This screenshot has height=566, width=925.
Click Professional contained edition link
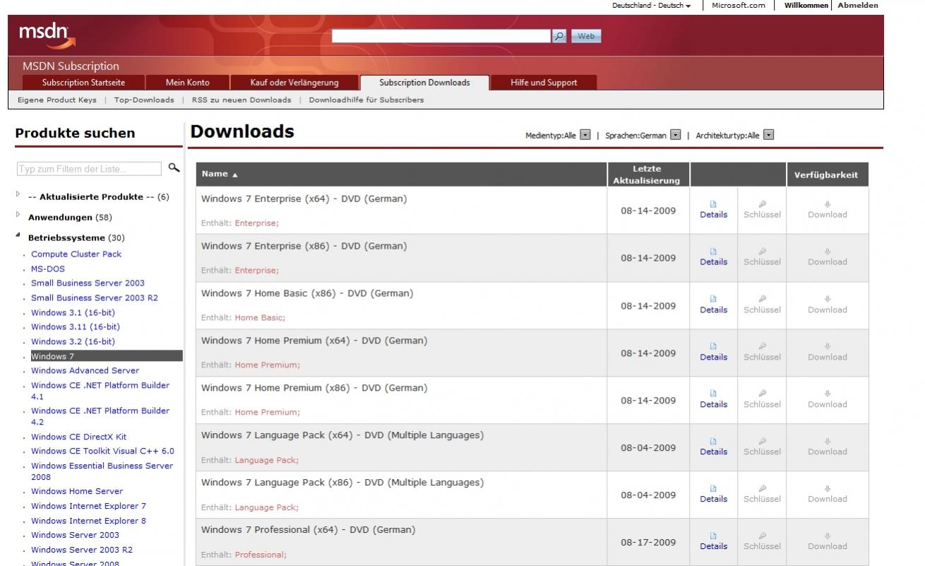coord(261,555)
